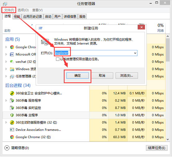Expand the Microsoft Office row

[6, 54]
